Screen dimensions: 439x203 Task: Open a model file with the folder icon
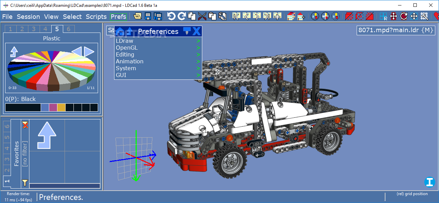tap(138, 16)
